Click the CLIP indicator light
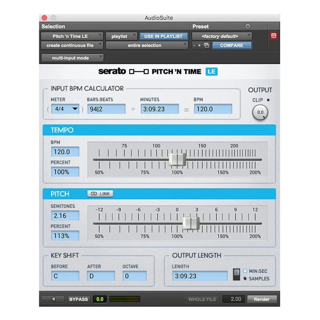 click(x=268, y=100)
